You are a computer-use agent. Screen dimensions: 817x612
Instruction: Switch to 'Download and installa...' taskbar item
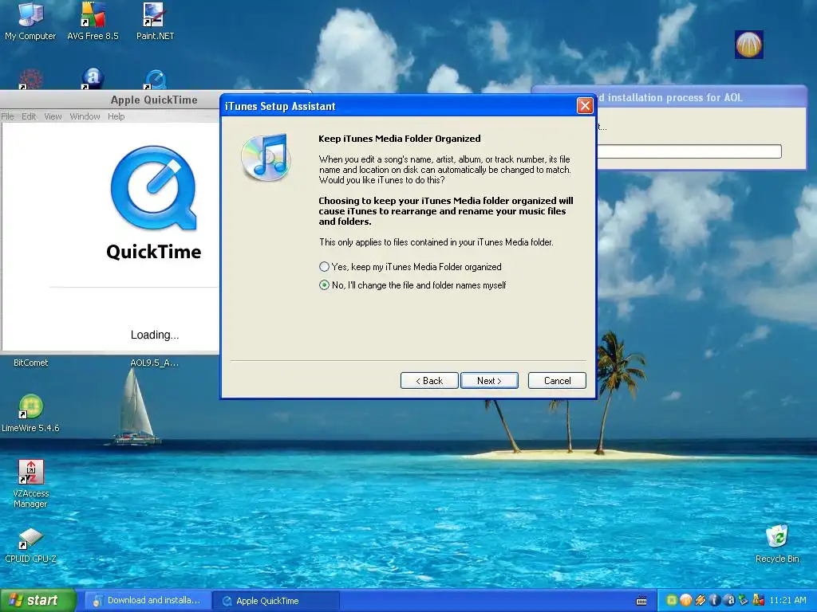tap(148, 601)
